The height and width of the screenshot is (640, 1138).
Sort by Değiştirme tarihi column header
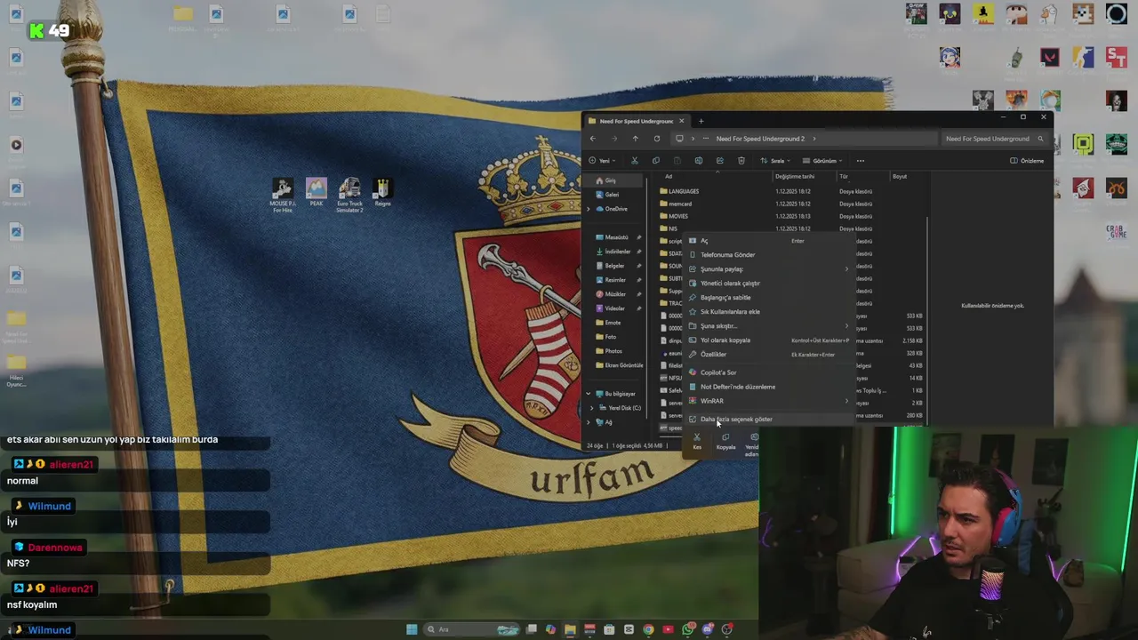[x=795, y=177]
